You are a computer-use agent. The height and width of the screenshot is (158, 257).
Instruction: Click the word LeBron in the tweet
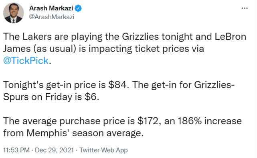click(x=230, y=37)
